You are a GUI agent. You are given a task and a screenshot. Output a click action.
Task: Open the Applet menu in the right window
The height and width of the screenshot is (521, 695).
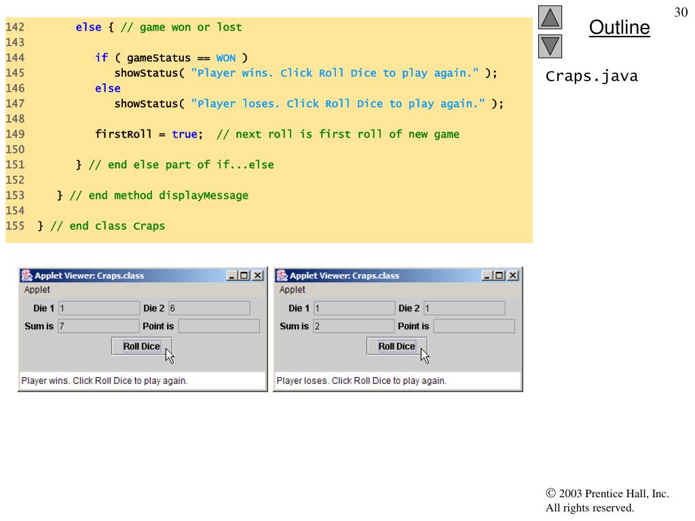point(292,290)
